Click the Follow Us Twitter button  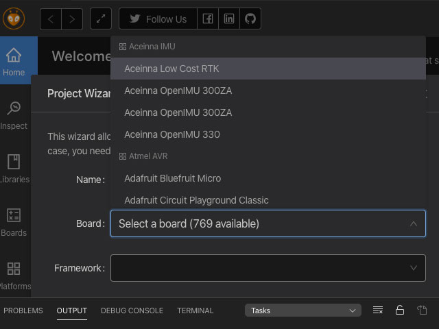(158, 19)
